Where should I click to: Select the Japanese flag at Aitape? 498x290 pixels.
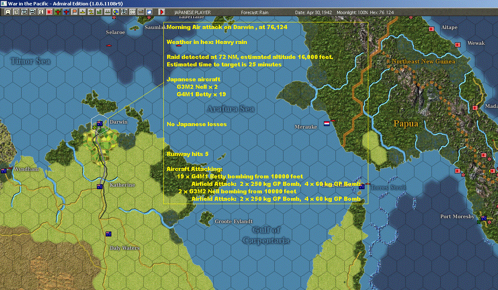[431, 29]
